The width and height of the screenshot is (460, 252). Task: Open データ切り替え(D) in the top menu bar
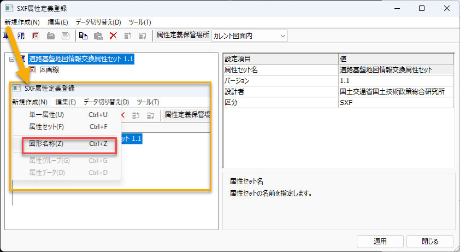point(98,22)
